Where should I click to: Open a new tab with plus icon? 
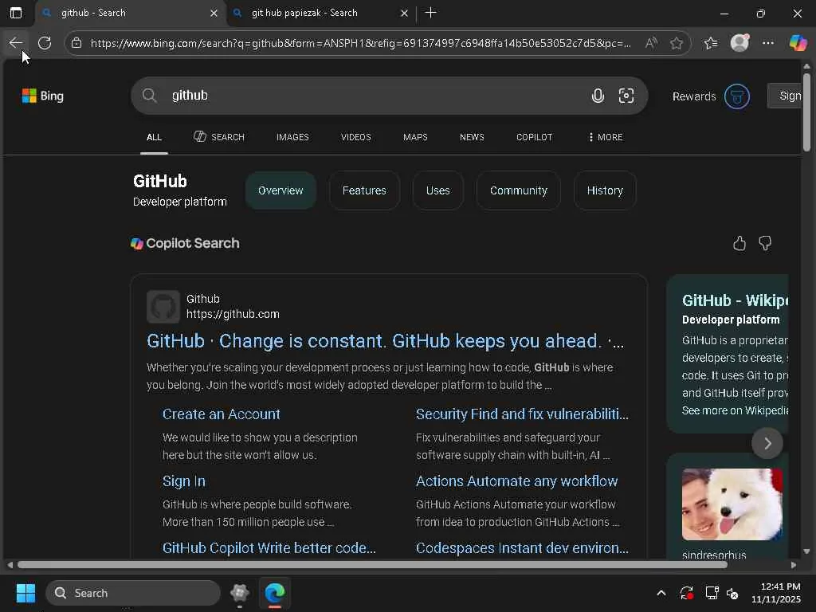click(430, 13)
